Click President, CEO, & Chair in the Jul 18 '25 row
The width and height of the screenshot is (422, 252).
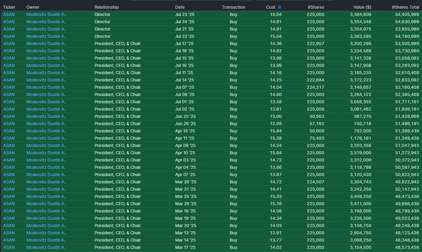tap(117, 51)
